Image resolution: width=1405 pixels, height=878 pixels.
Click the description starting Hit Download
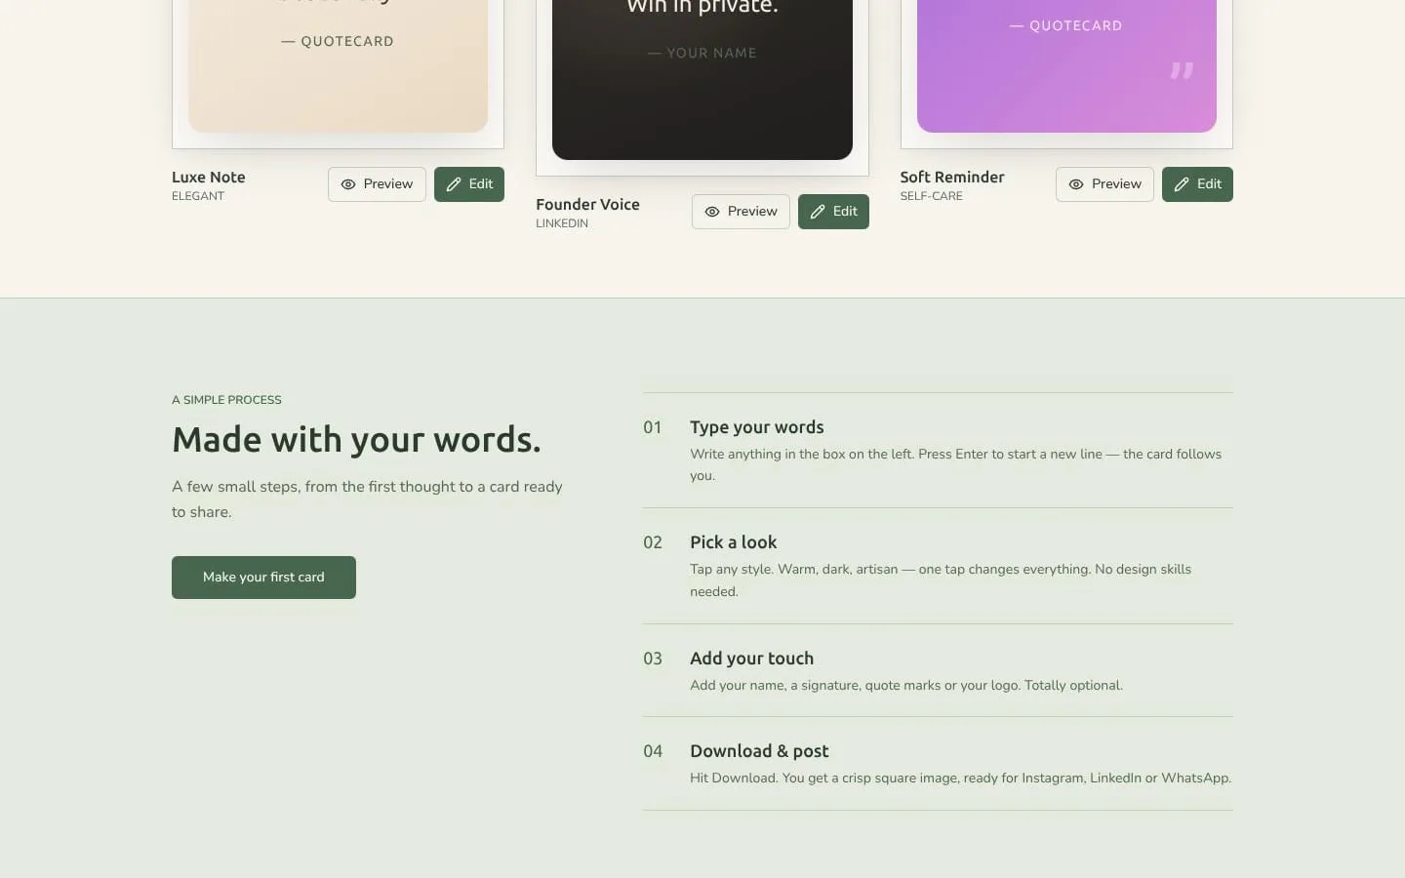pos(961,778)
